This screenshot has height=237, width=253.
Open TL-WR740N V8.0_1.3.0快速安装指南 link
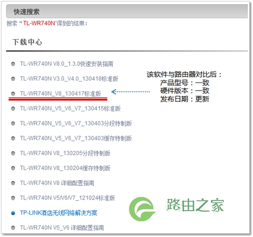point(67,64)
